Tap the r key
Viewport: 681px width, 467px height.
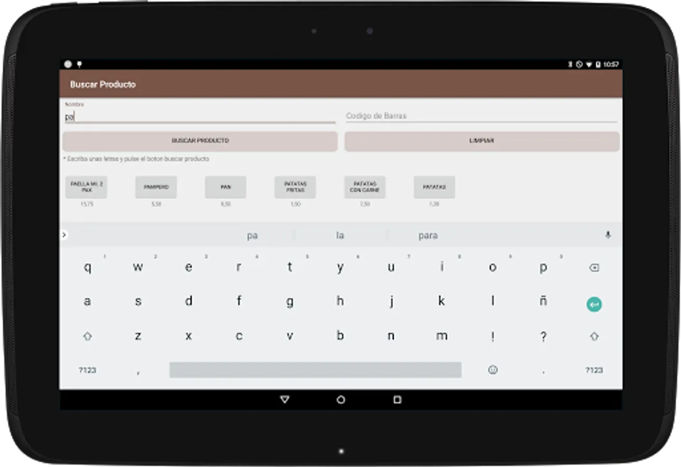pyautogui.click(x=239, y=268)
